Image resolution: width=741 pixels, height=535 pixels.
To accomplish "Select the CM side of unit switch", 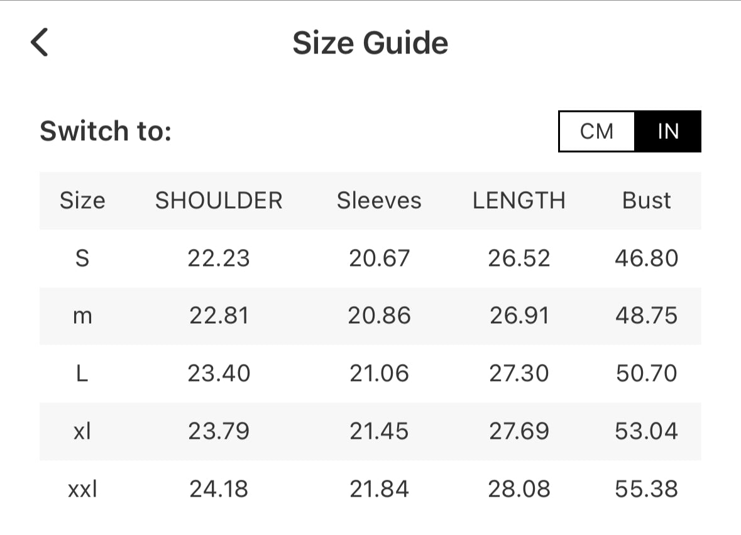I will 596,131.
